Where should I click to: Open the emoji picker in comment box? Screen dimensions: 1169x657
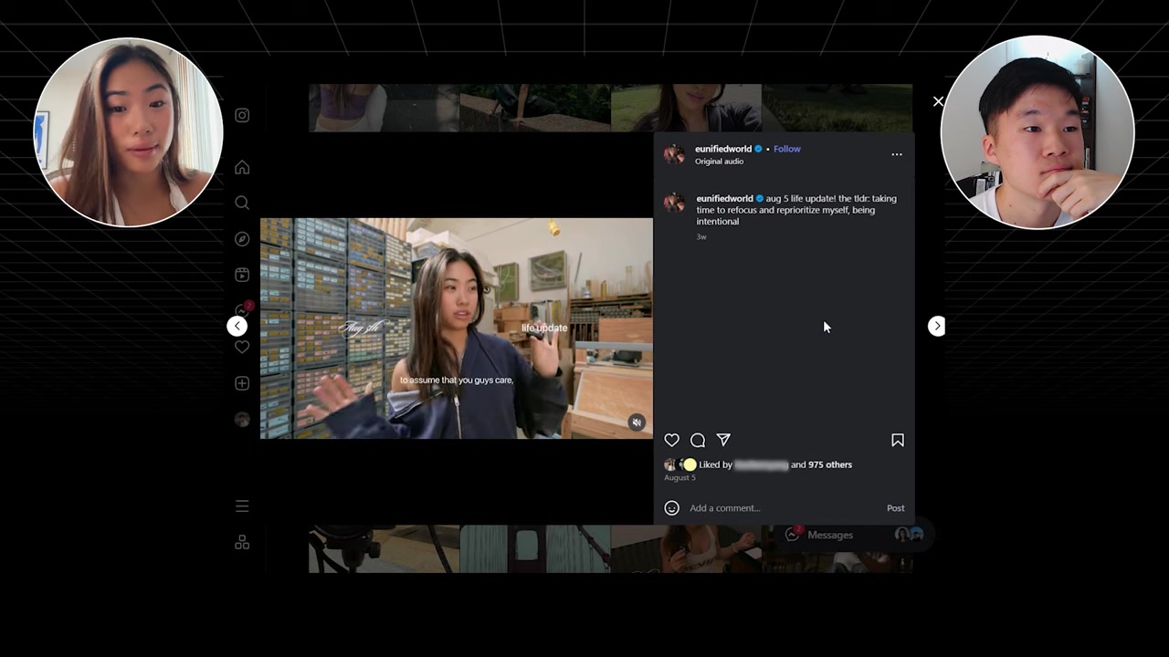pyautogui.click(x=672, y=508)
